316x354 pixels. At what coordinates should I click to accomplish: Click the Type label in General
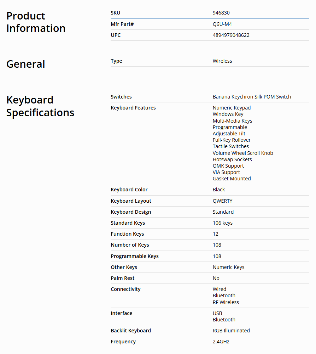[x=116, y=61]
